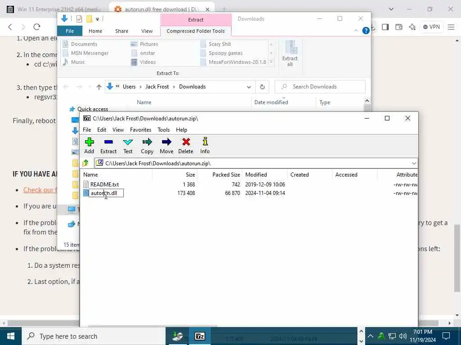This screenshot has width=461, height=345.
Task: Open the 7-Zip Help menu
Action: [181, 130]
